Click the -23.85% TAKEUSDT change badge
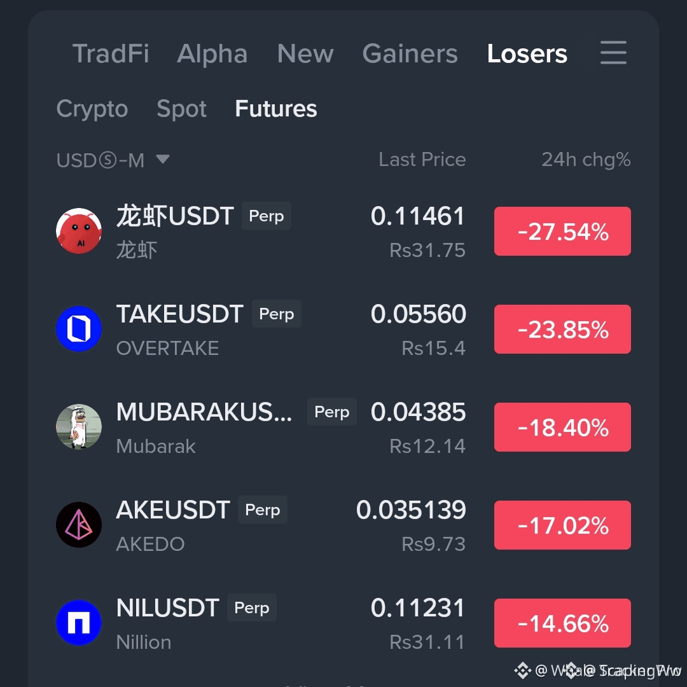This screenshot has height=687, width=687. [x=562, y=329]
